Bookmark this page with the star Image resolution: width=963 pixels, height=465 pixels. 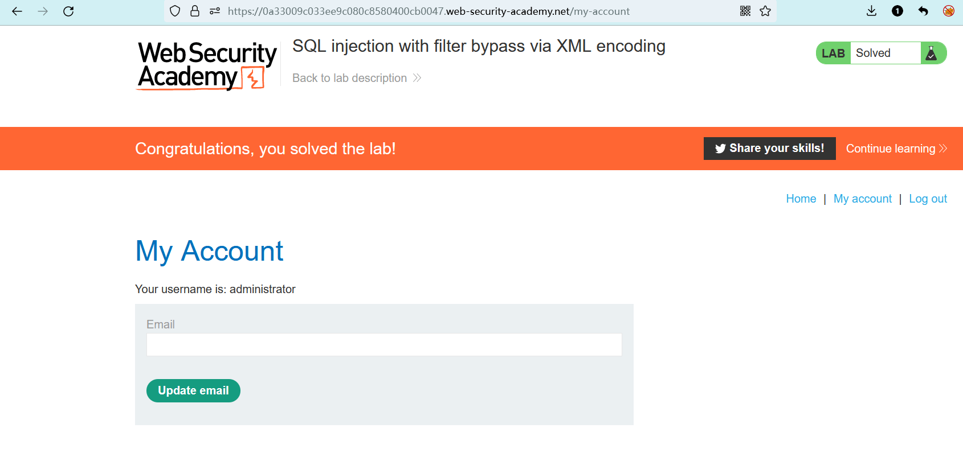tap(765, 11)
